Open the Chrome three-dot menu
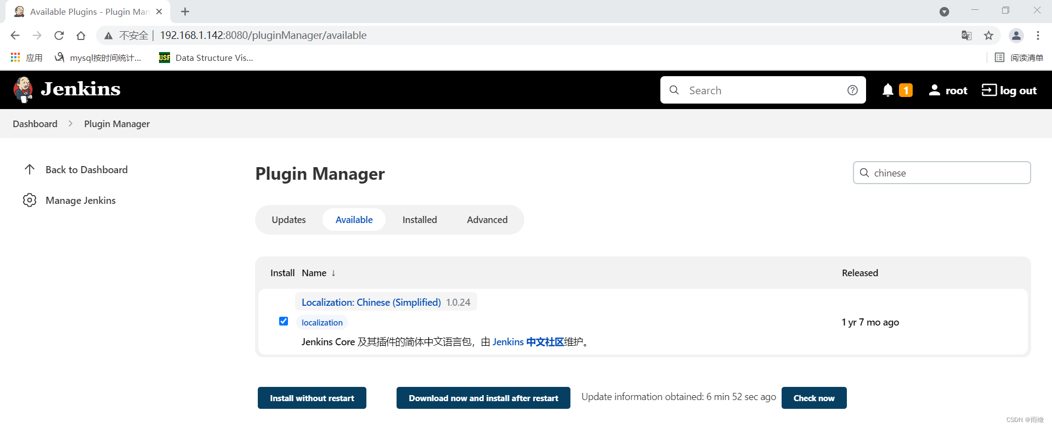This screenshot has width=1052, height=428. (1038, 35)
